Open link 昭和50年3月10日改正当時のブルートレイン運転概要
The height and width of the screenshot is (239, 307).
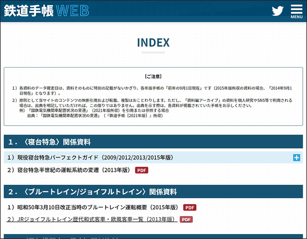pos(93,207)
